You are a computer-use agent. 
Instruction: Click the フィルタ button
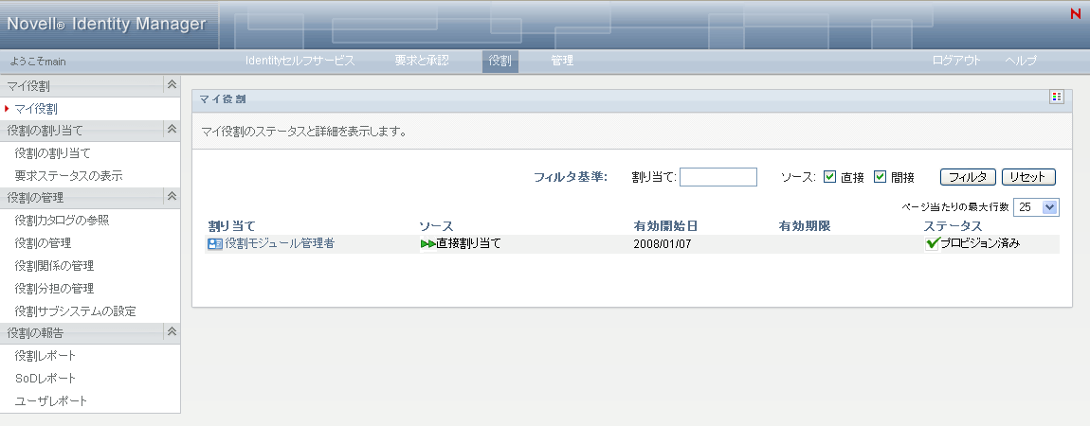click(x=969, y=177)
